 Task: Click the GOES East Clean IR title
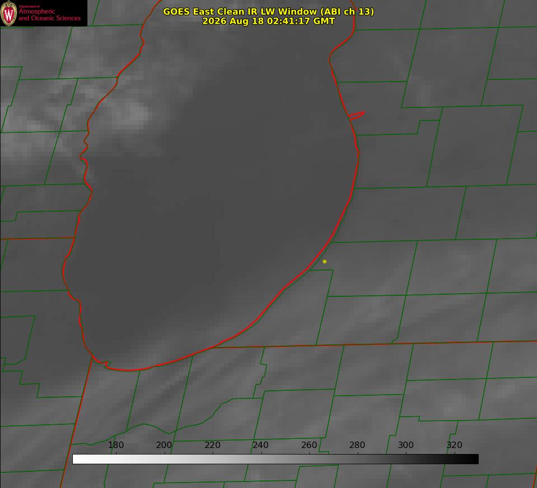click(x=268, y=11)
